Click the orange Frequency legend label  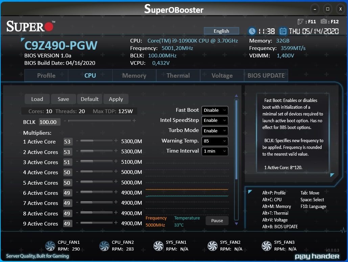[x=156, y=218]
